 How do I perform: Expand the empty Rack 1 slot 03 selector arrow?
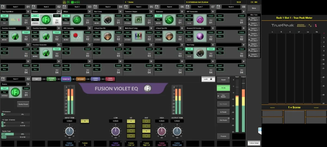28,45
